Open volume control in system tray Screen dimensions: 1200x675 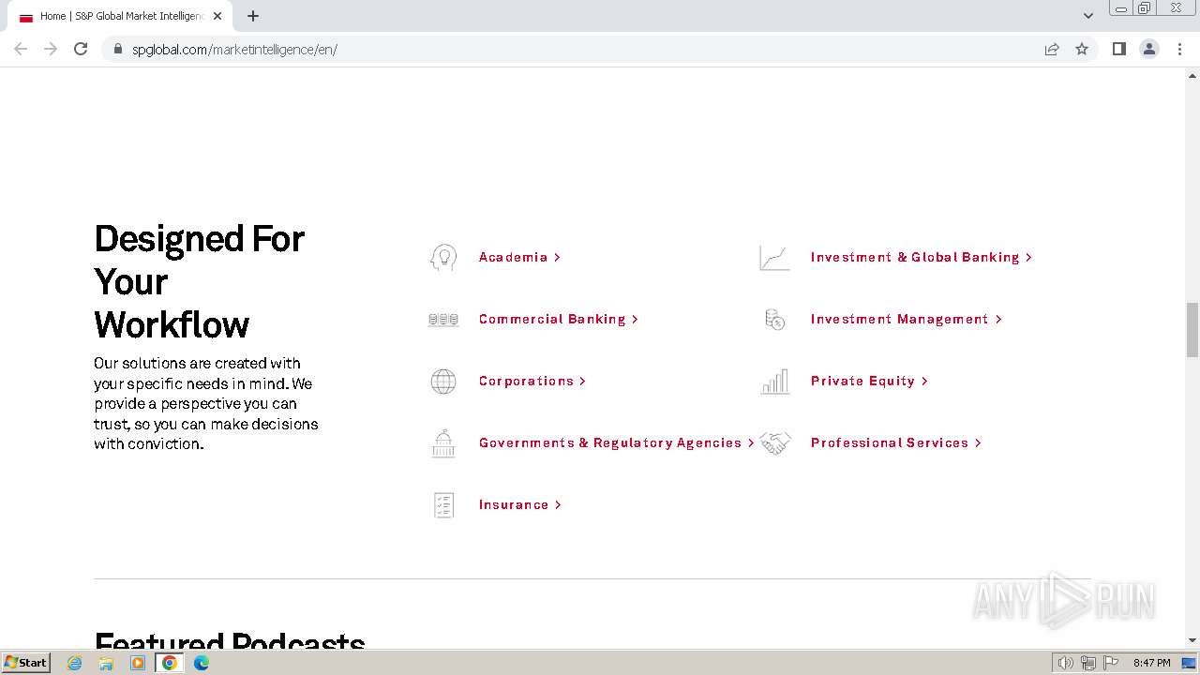(x=1066, y=663)
